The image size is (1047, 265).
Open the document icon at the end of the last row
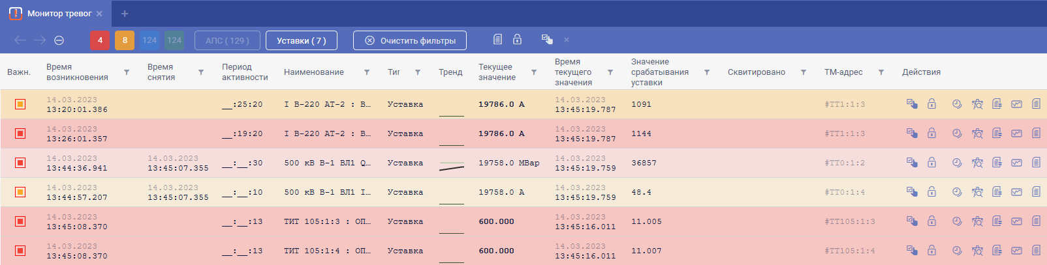click(x=1036, y=251)
